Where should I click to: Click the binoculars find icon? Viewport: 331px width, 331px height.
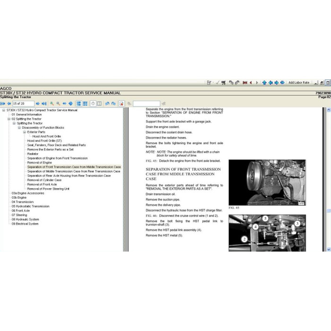[x=130, y=104]
